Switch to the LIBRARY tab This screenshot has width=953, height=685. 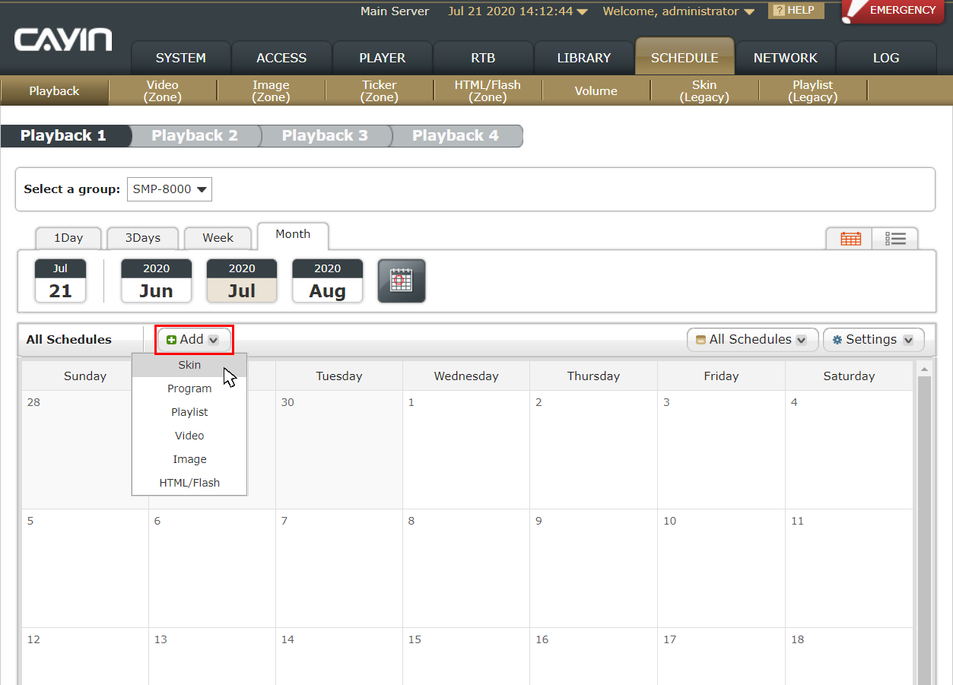click(x=584, y=58)
